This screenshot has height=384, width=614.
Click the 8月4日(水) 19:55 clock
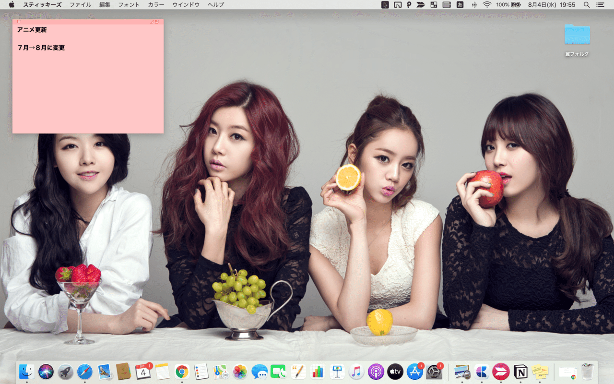(x=551, y=5)
